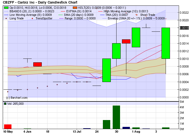Click the 4 Jun date label

pos(27,132)
